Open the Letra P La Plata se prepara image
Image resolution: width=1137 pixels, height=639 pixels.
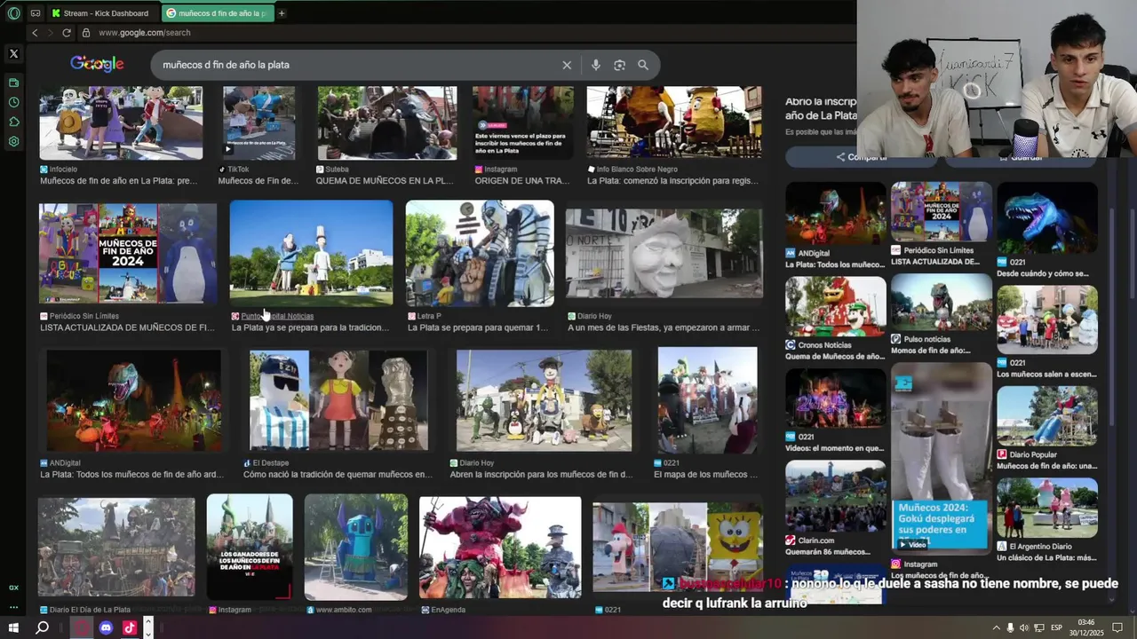(480, 253)
